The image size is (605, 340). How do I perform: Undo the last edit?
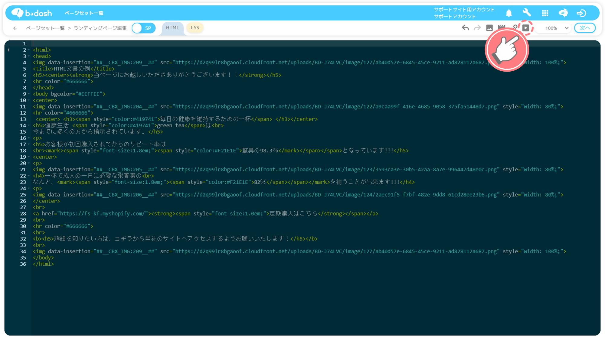pos(465,28)
